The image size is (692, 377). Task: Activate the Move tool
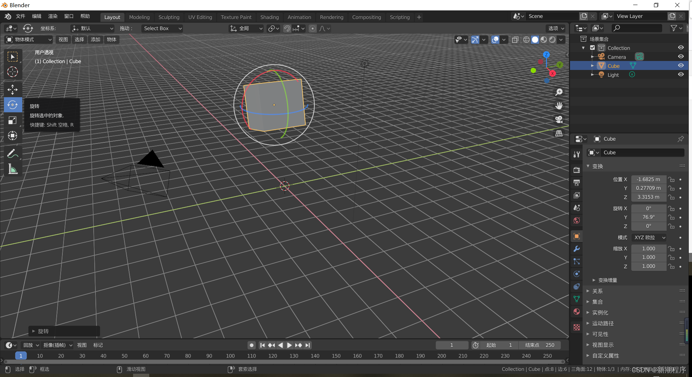pyautogui.click(x=13, y=89)
